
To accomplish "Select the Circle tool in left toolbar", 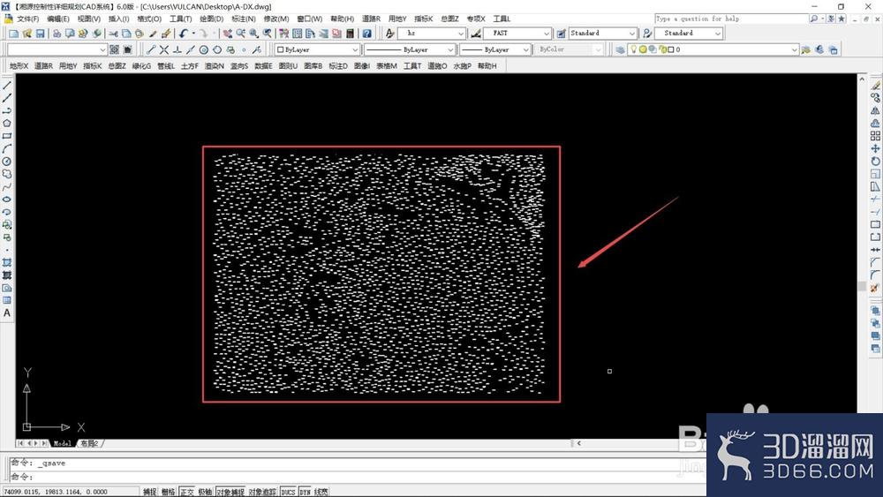I will point(7,161).
